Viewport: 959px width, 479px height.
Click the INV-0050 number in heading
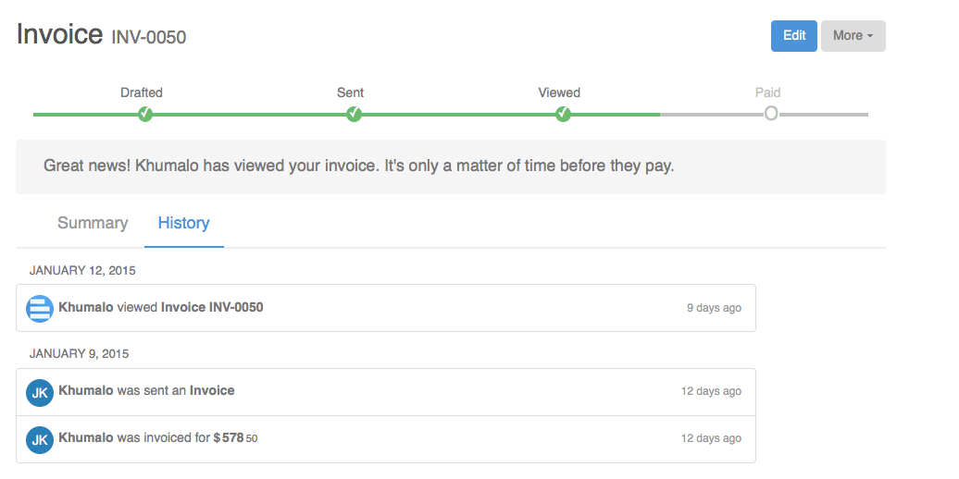[149, 38]
